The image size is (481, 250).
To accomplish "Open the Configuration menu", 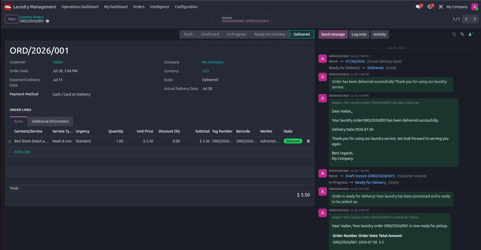I will (186, 7).
